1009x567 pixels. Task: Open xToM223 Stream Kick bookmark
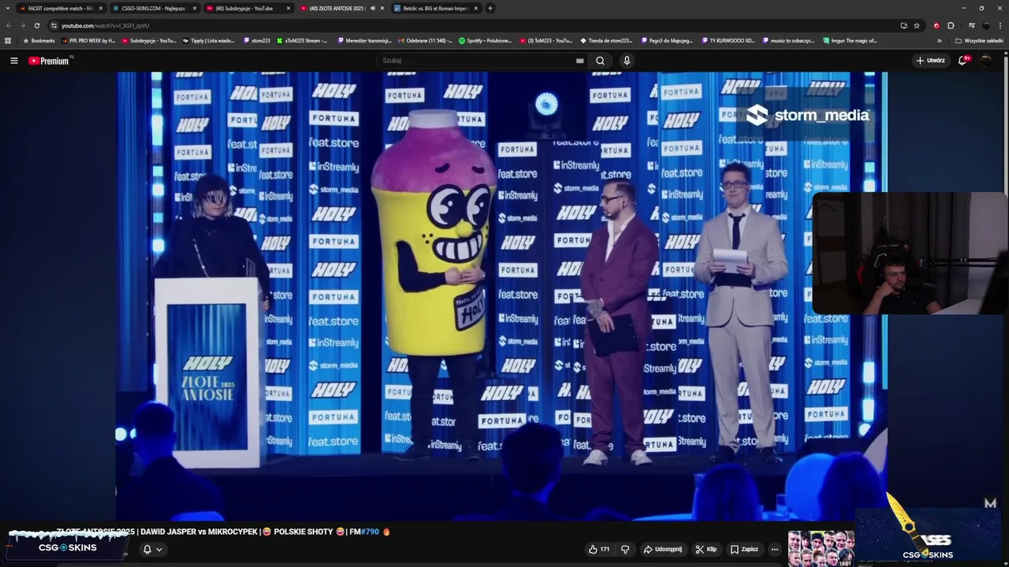click(302, 40)
